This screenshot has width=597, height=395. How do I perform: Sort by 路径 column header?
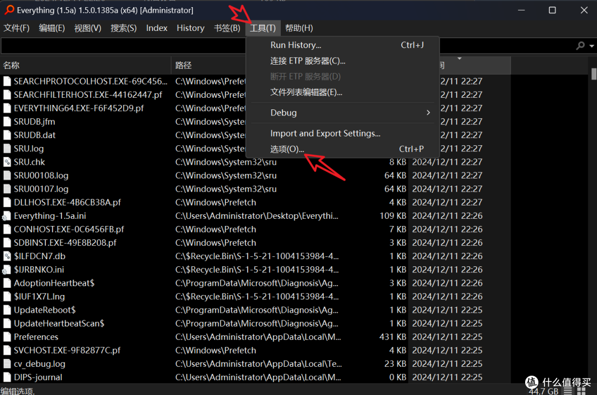pyautogui.click(x=210, y=65)
